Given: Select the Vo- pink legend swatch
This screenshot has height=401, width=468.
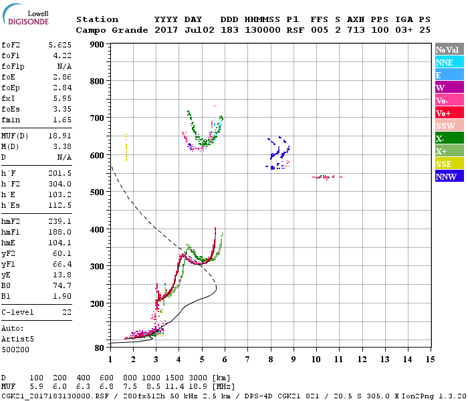Looking at the screenshot, I should click(449, 100).
